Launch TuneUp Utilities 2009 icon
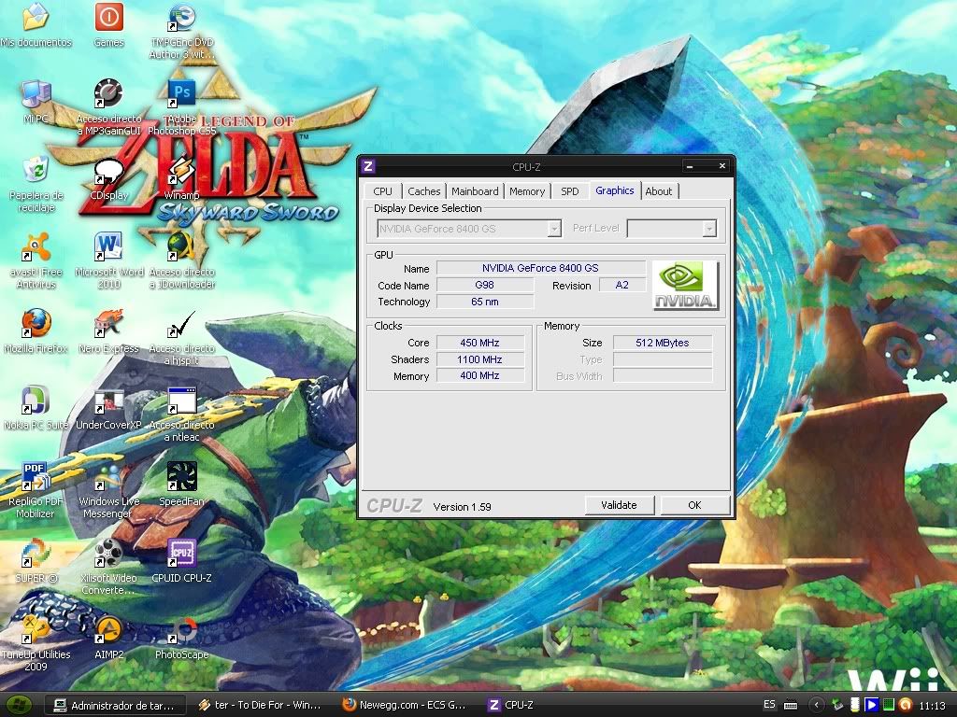This screenshot has height=717, width=957. click(36, 630)
